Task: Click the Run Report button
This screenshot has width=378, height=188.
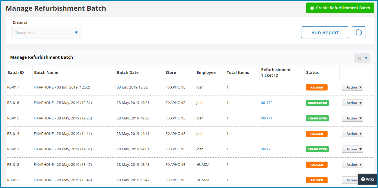Action: 325,32
